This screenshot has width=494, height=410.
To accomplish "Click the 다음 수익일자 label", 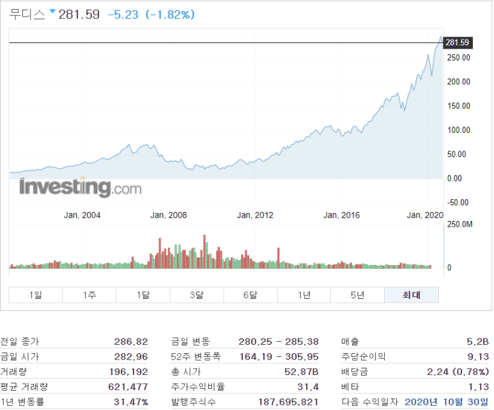I will pyautogui.click(x=370, y=402).
